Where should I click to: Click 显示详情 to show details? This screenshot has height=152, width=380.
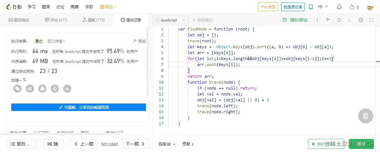[x=56, y=41]
